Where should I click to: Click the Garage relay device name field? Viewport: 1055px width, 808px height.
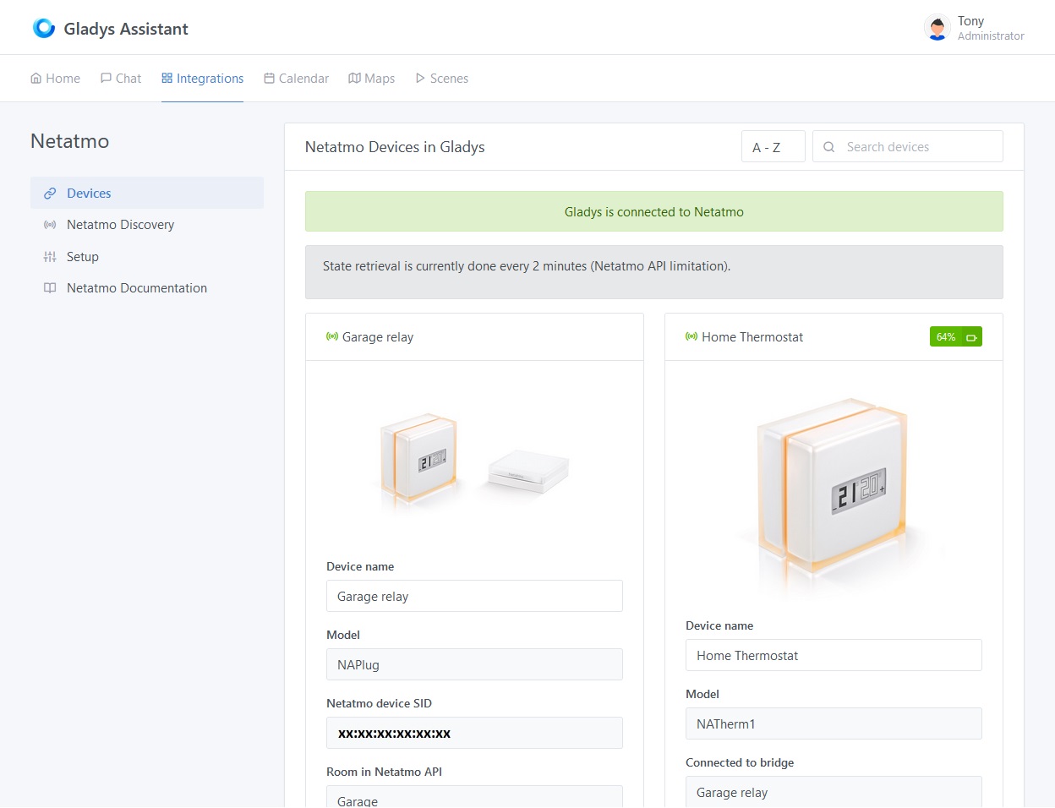pos(474,596)
